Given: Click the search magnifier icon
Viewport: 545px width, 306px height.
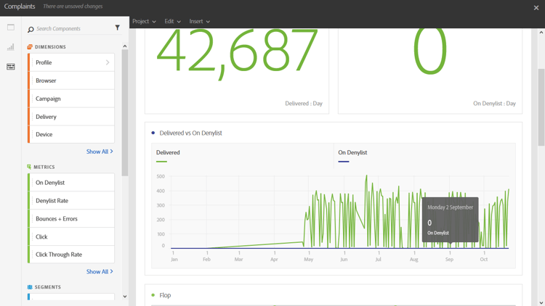Looking at the screenshot, I should 31,29.
